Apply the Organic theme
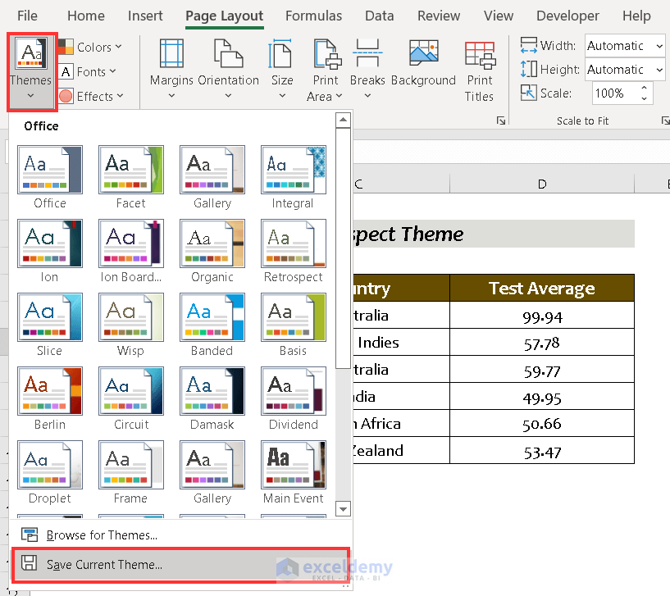The width and height of the screenshot is (670, 596). point(212,251)
